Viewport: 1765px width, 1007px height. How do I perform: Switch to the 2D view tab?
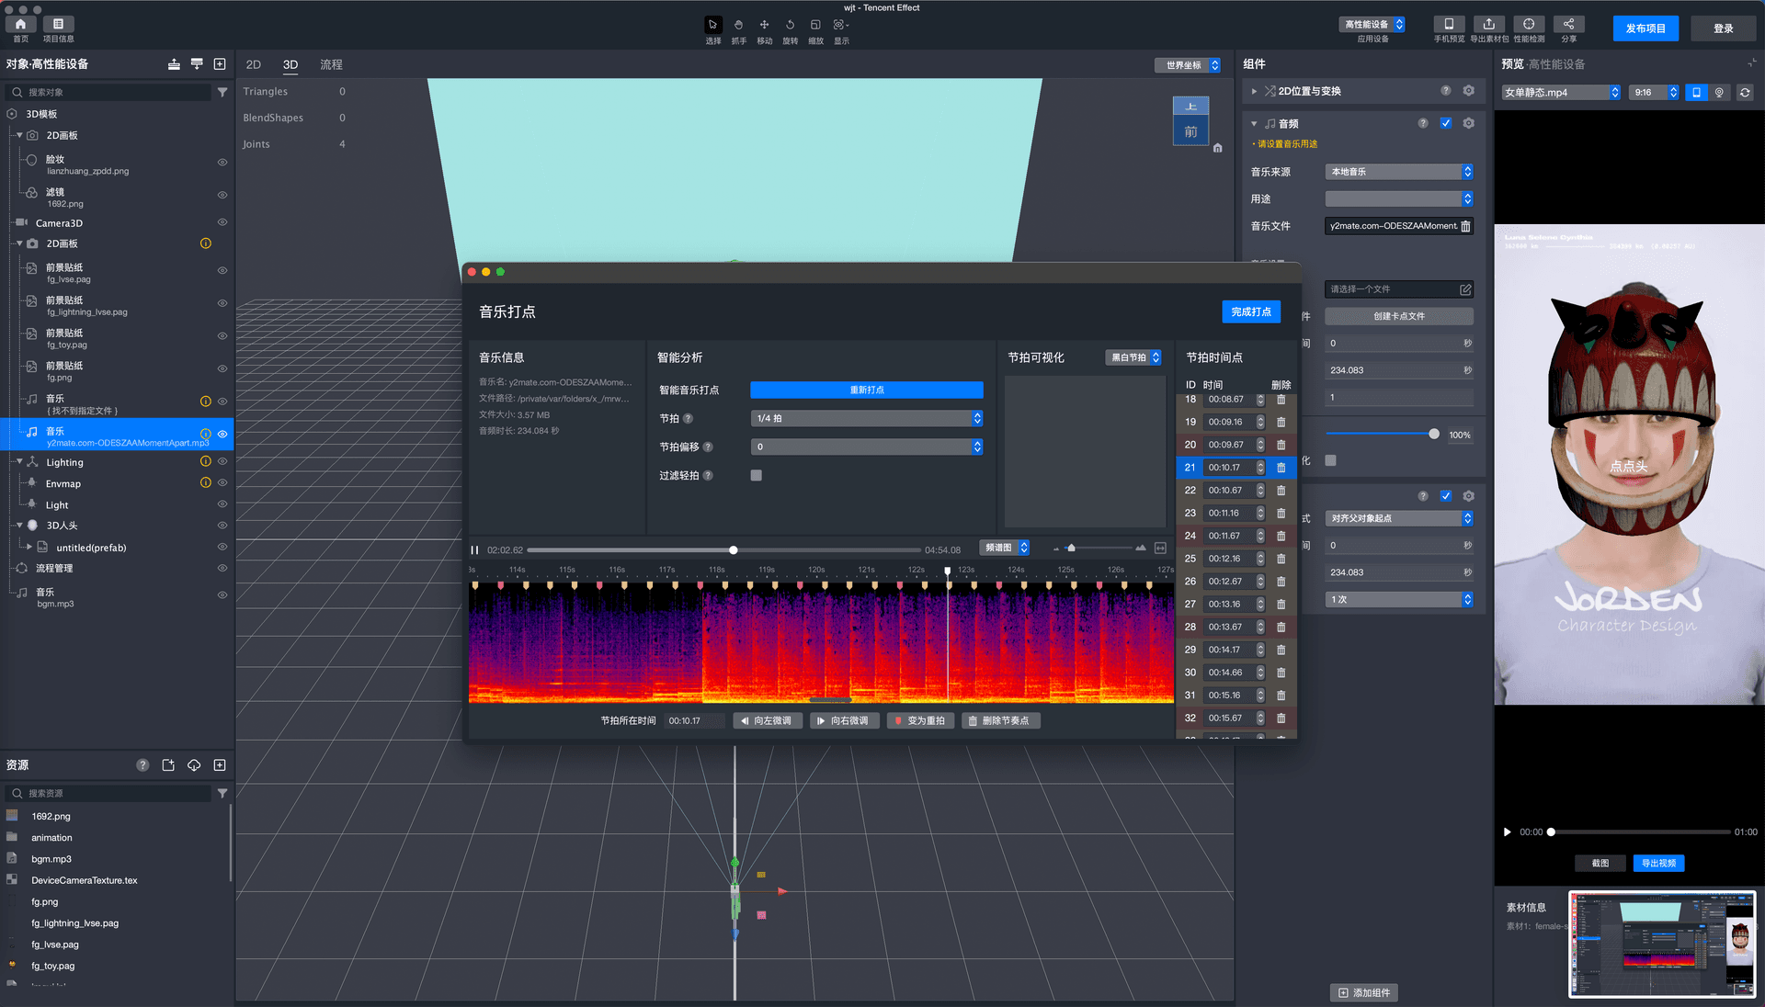tap(254, 65)
